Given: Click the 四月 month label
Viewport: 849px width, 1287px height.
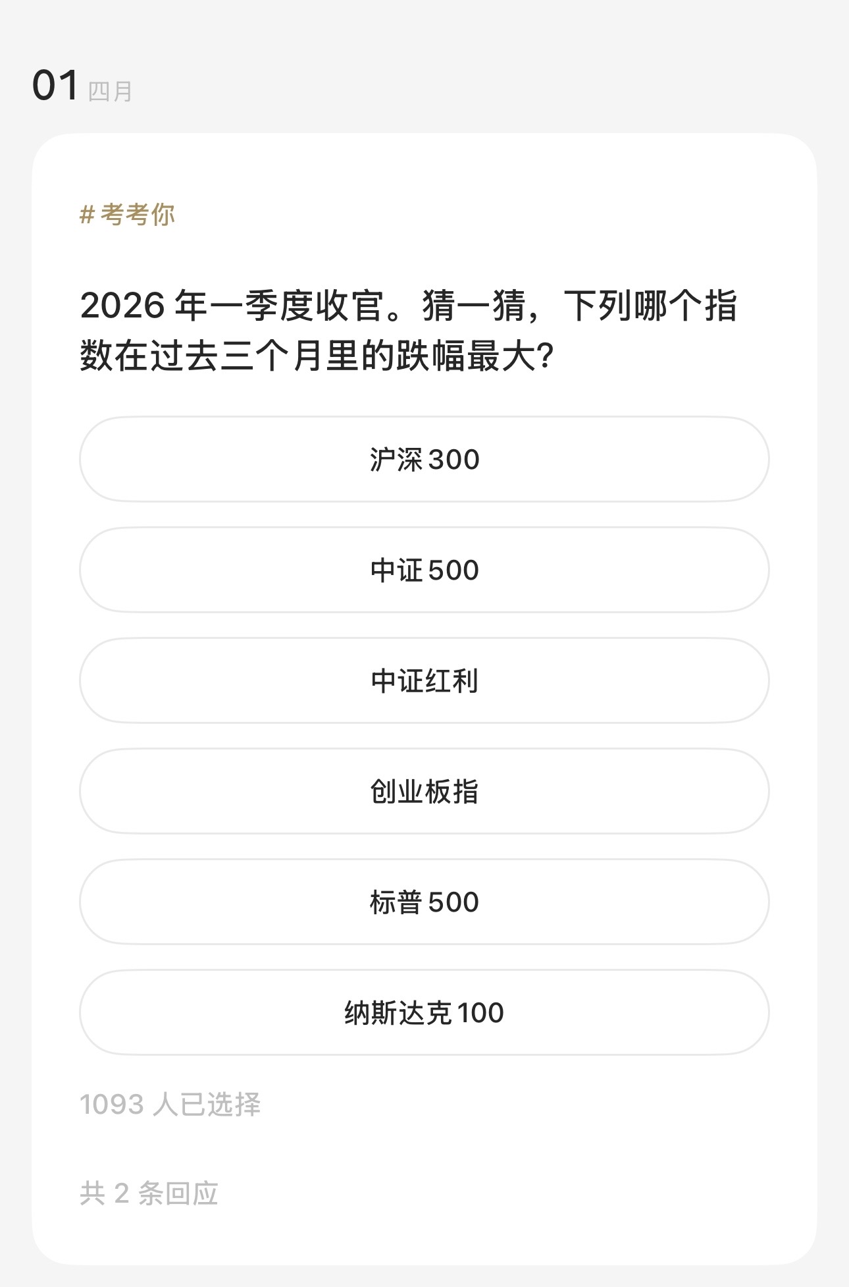Looking at the screenshot, I should click(110, 91).
